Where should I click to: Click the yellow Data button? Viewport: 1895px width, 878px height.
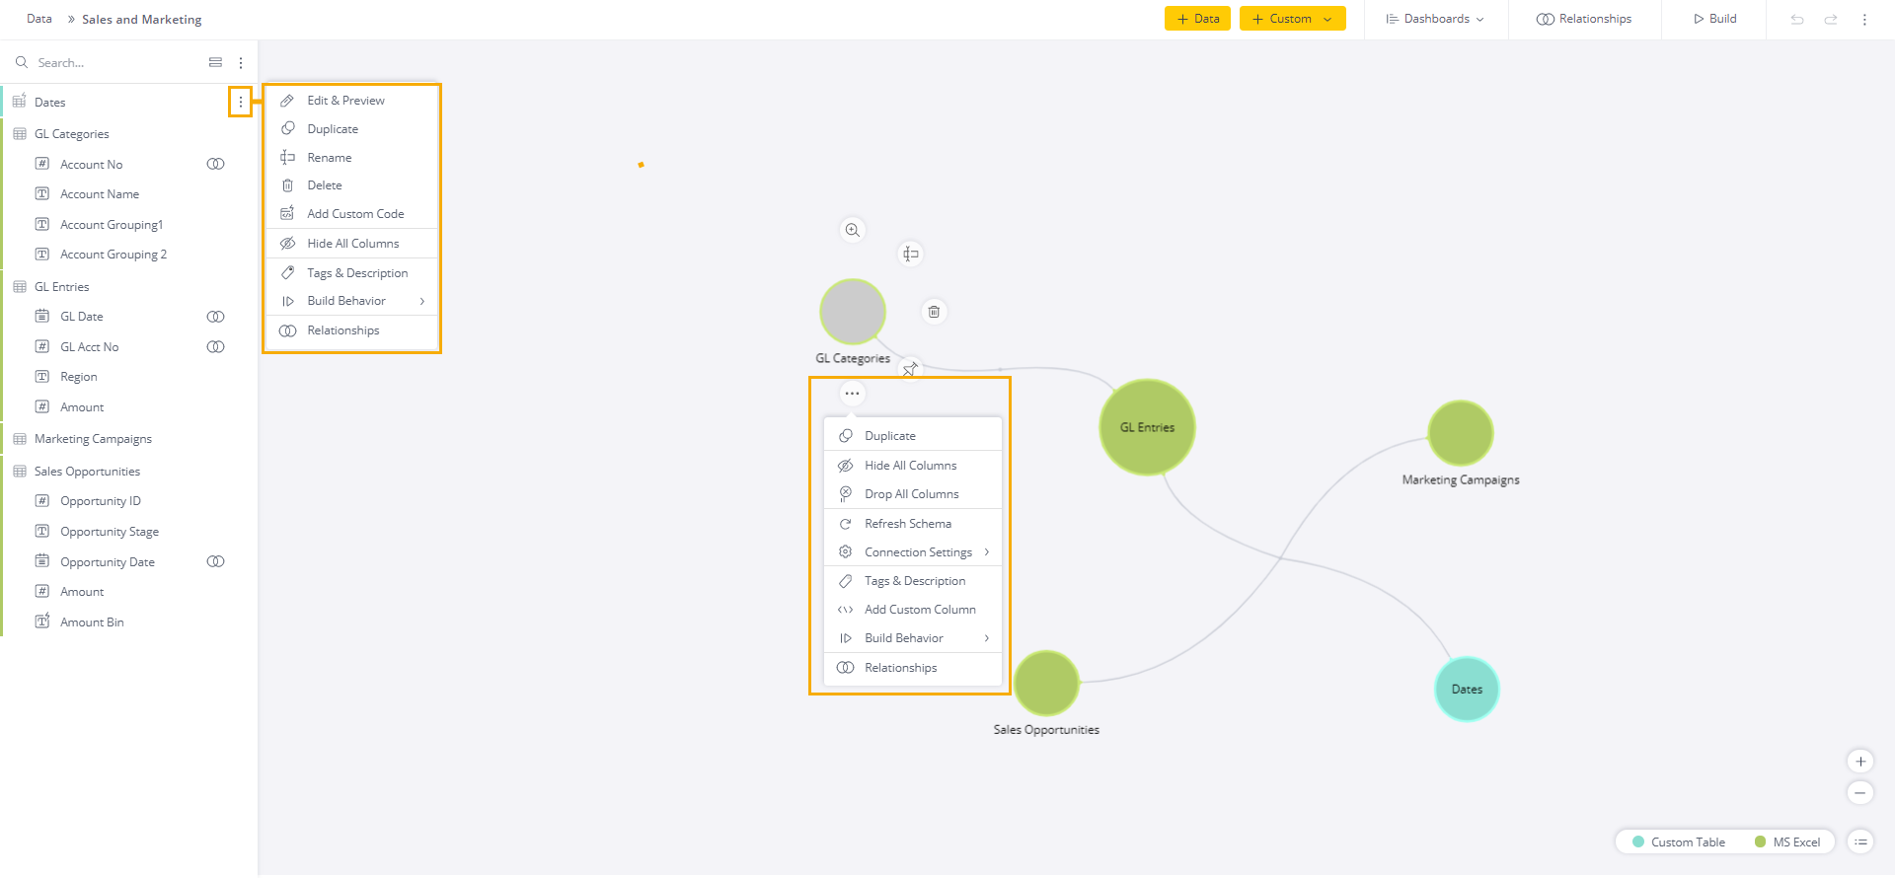[1197, 19]
